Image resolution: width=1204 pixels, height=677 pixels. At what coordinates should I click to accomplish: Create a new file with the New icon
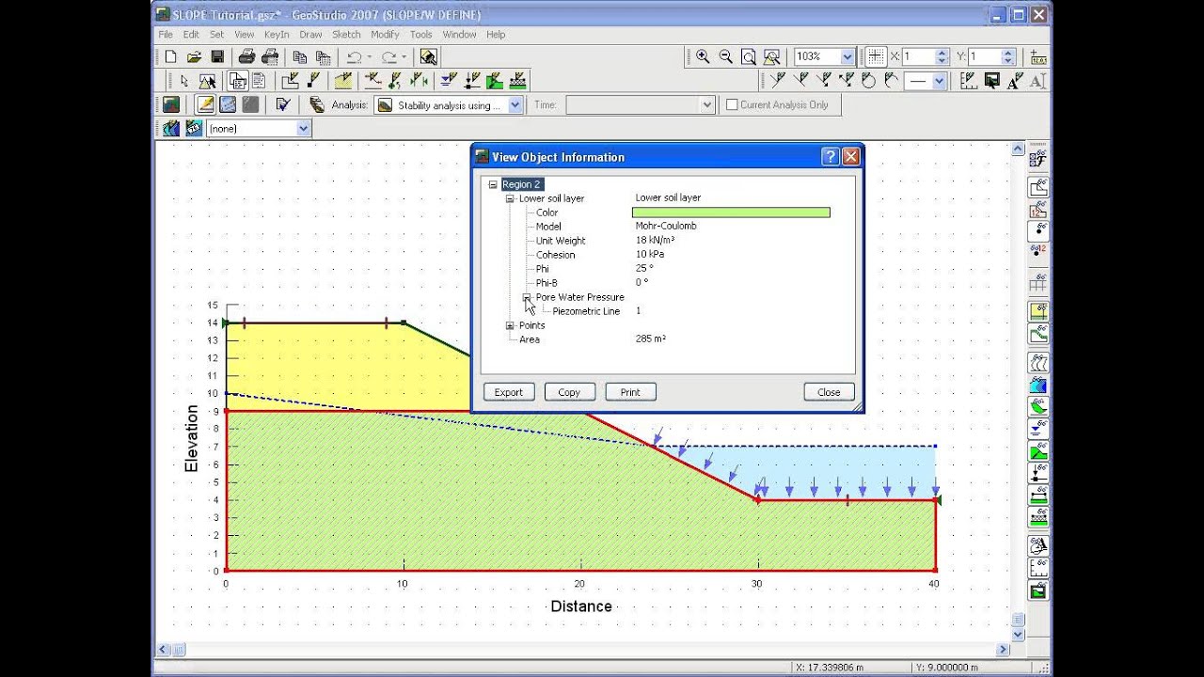coord(171,57)
